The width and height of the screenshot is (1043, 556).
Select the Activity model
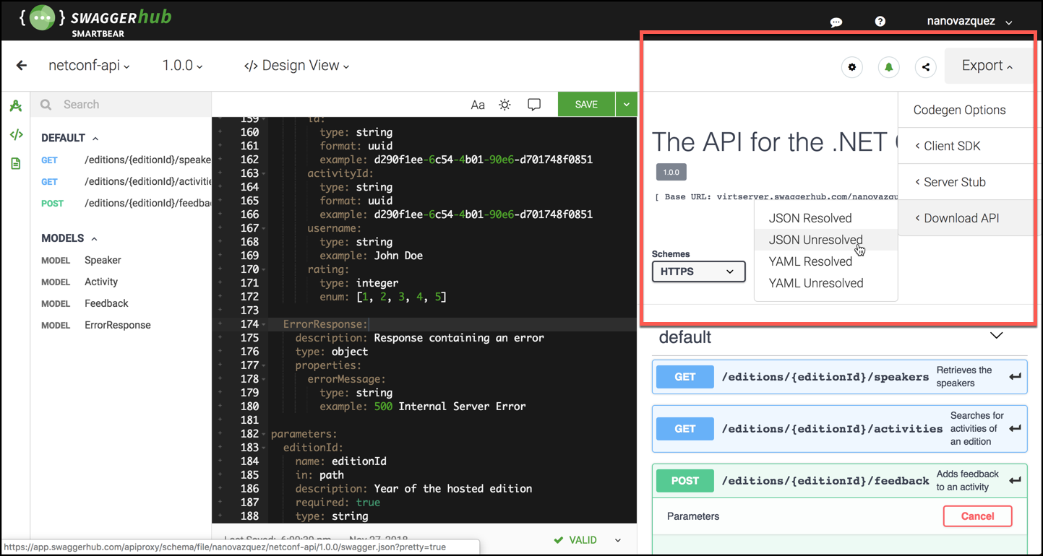point(101,282)
